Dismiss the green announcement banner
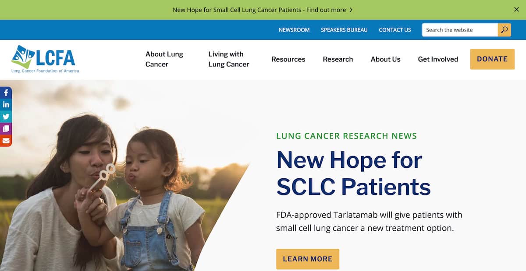This screenshot has width=526, height=271. (x=516, y=10)
